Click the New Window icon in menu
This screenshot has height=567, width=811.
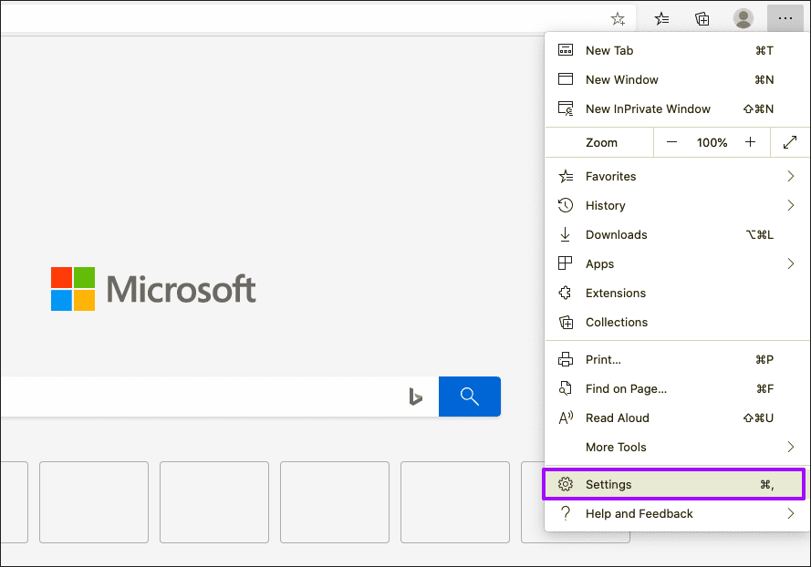(x=566, y=79)
